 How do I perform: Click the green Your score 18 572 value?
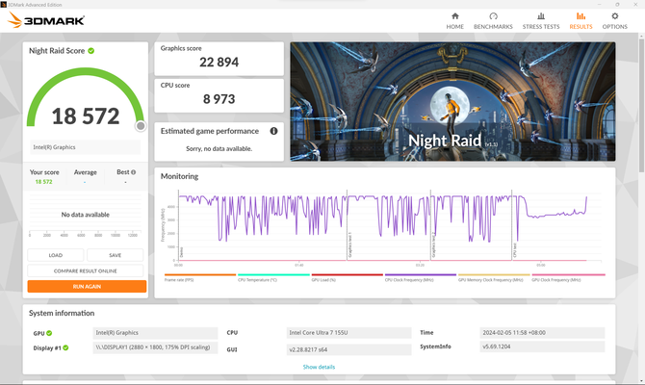click(x=43, y=182)
